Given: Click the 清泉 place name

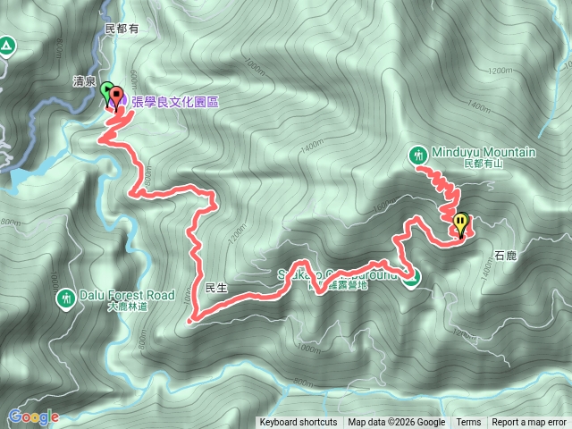Looking at the screenshot, I should point(84,81).
